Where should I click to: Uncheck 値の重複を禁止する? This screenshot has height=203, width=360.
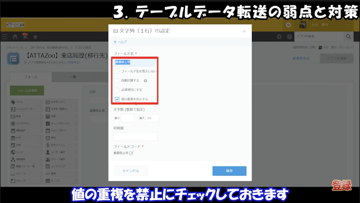pyautogui.click(x=117, y=99)
